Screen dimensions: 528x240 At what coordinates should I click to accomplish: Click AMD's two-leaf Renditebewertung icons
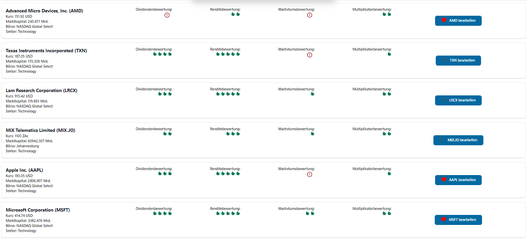235,14
